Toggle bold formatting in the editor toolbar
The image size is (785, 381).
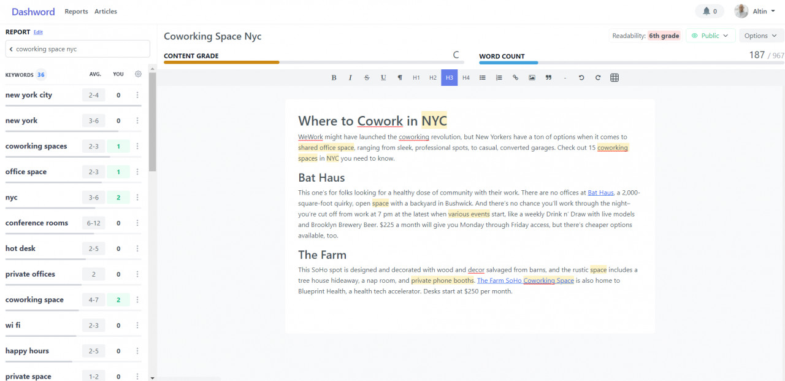[334, 78]
